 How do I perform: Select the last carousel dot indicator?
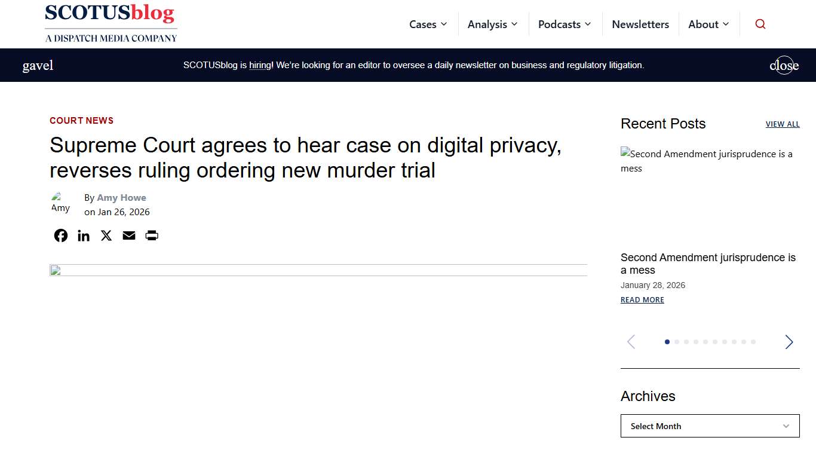(753, 342)
